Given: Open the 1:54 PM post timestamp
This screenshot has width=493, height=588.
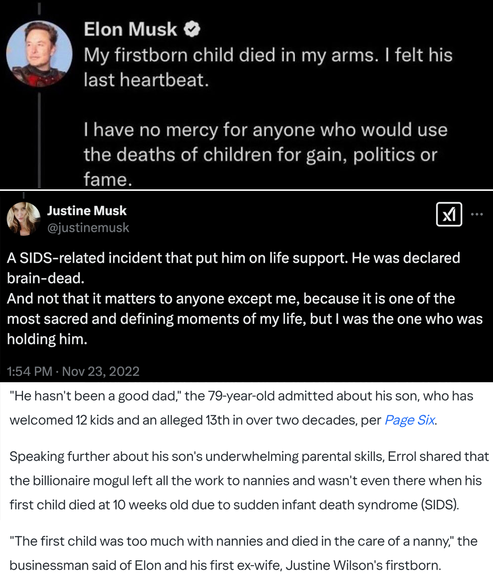Looking at the screenshot, I should [x=29, y=371].
